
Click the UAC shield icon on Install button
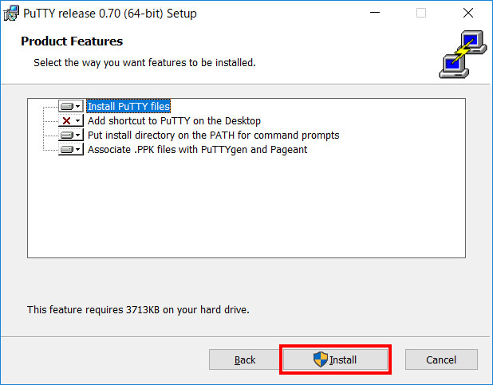coord(321,359)
